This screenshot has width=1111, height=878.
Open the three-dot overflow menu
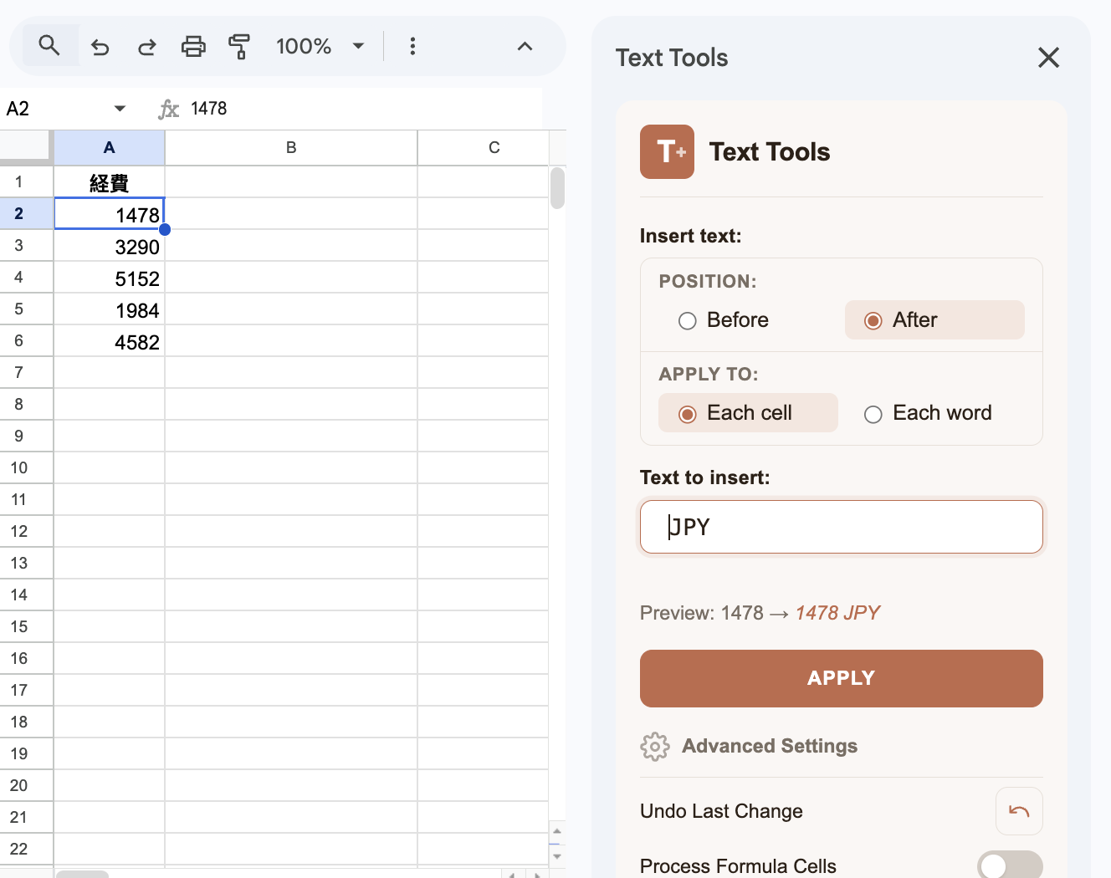point(412,47)
